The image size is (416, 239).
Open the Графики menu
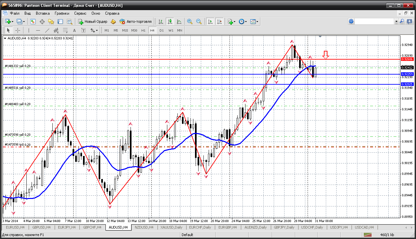62,13
